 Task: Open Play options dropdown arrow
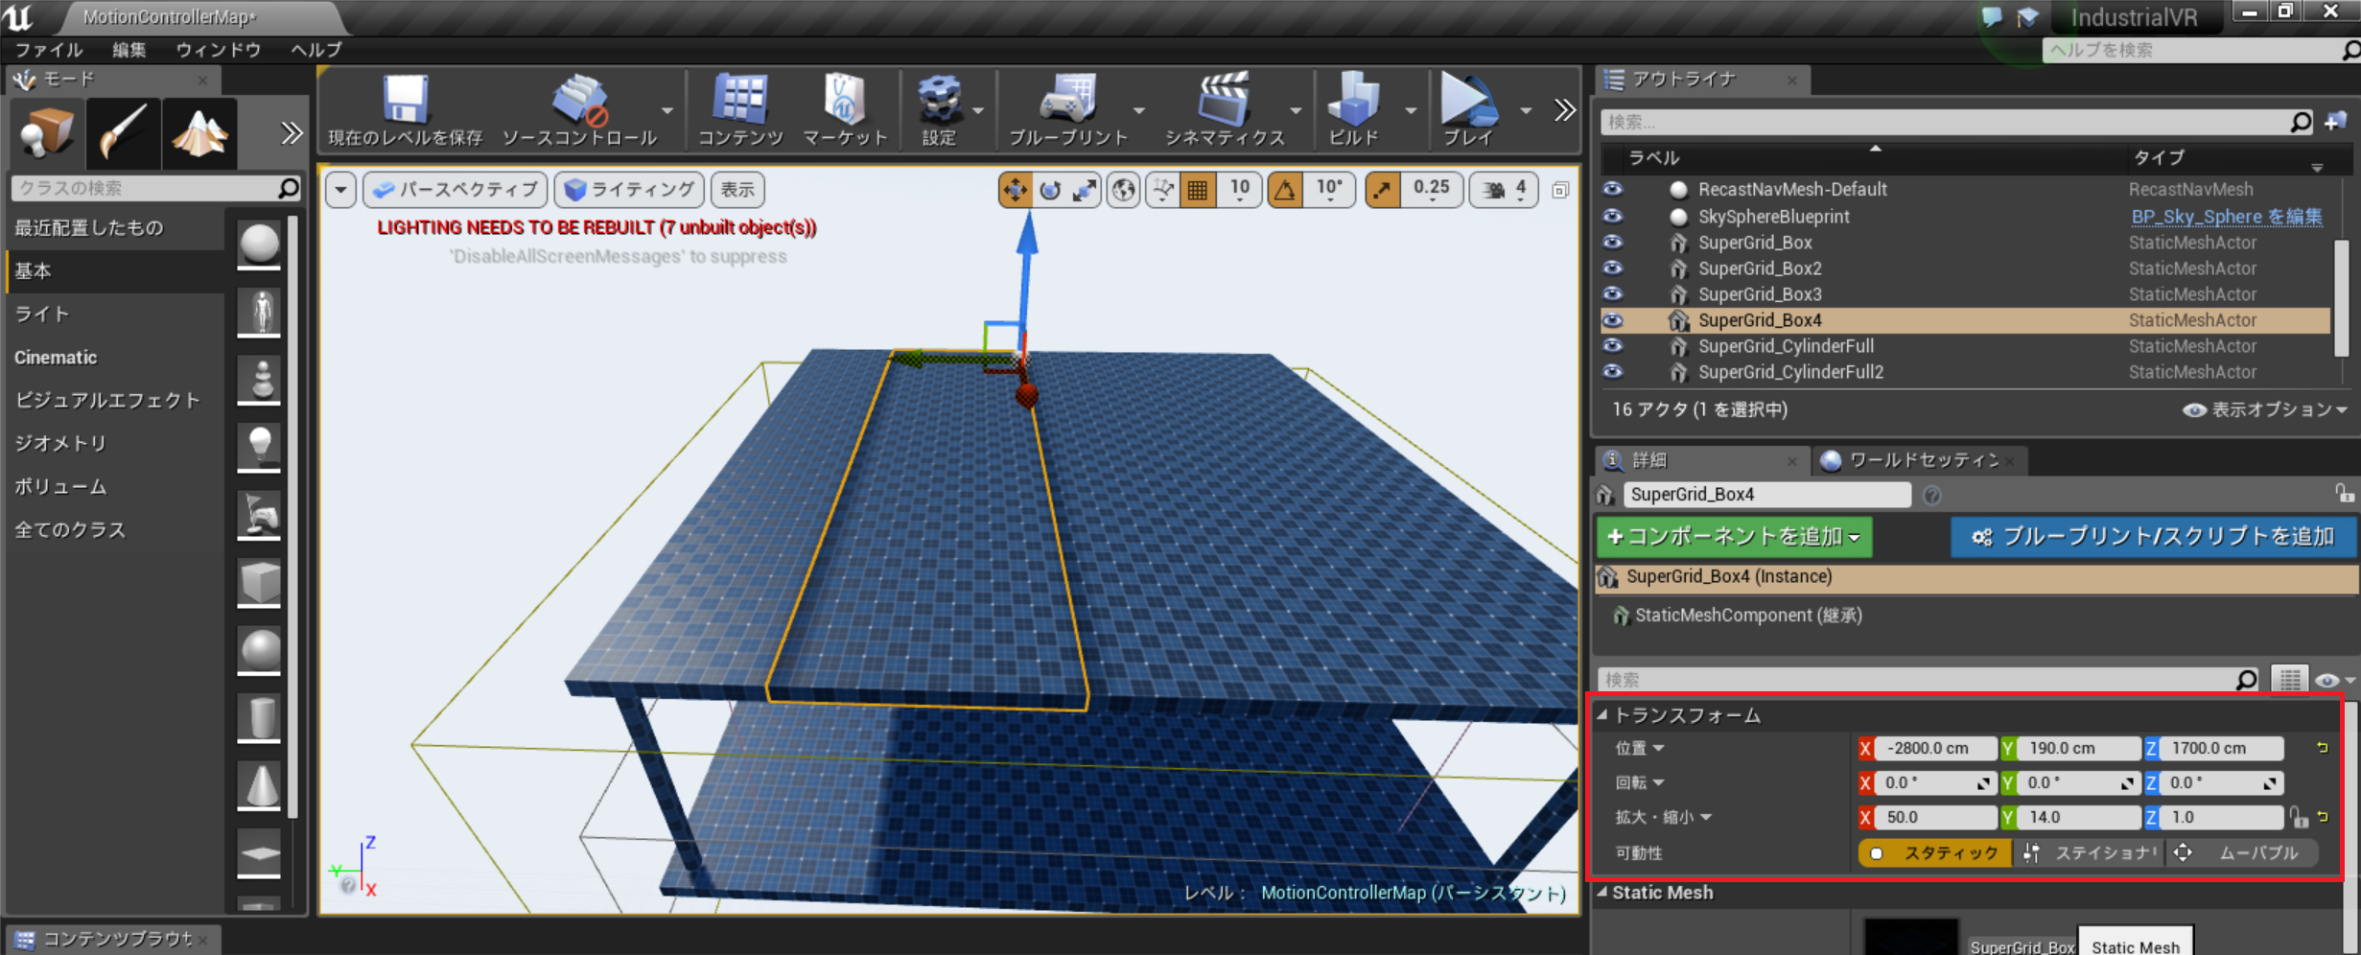click(x=1525, y=111)
